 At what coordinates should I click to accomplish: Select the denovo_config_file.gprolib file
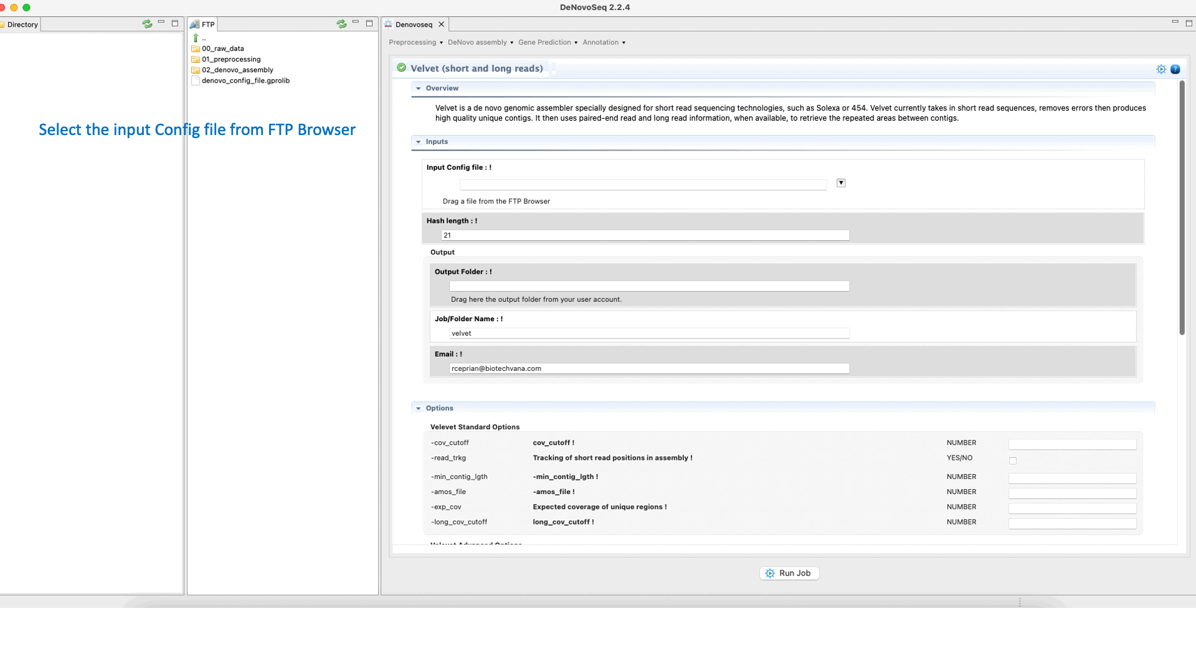tap(245, 81)
